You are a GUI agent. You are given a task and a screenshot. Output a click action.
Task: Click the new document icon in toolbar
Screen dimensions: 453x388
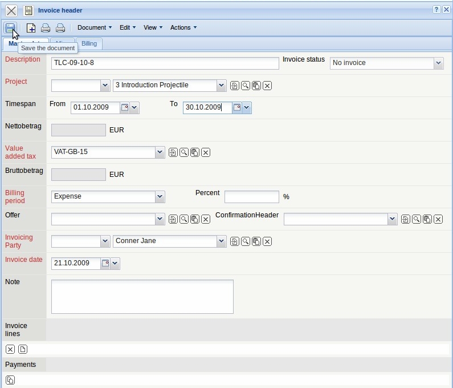31,28
